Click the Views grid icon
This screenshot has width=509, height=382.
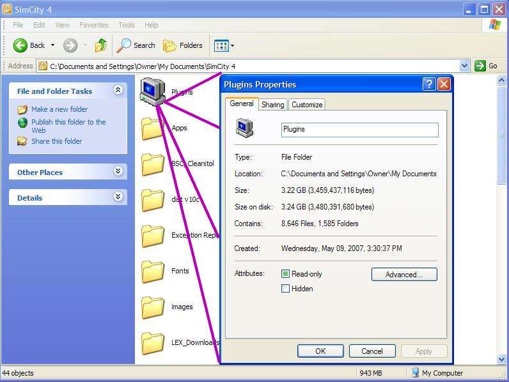[x=221, y=46]
